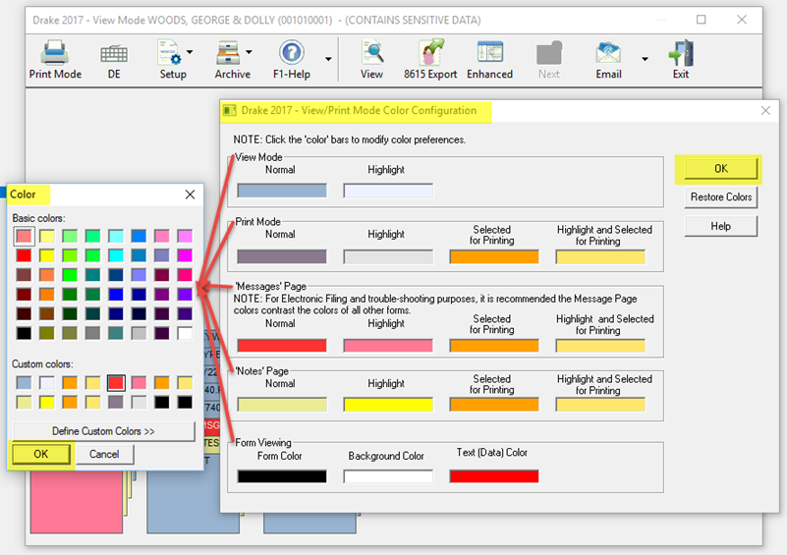Click the white Background Color bar

pos(388,476)
